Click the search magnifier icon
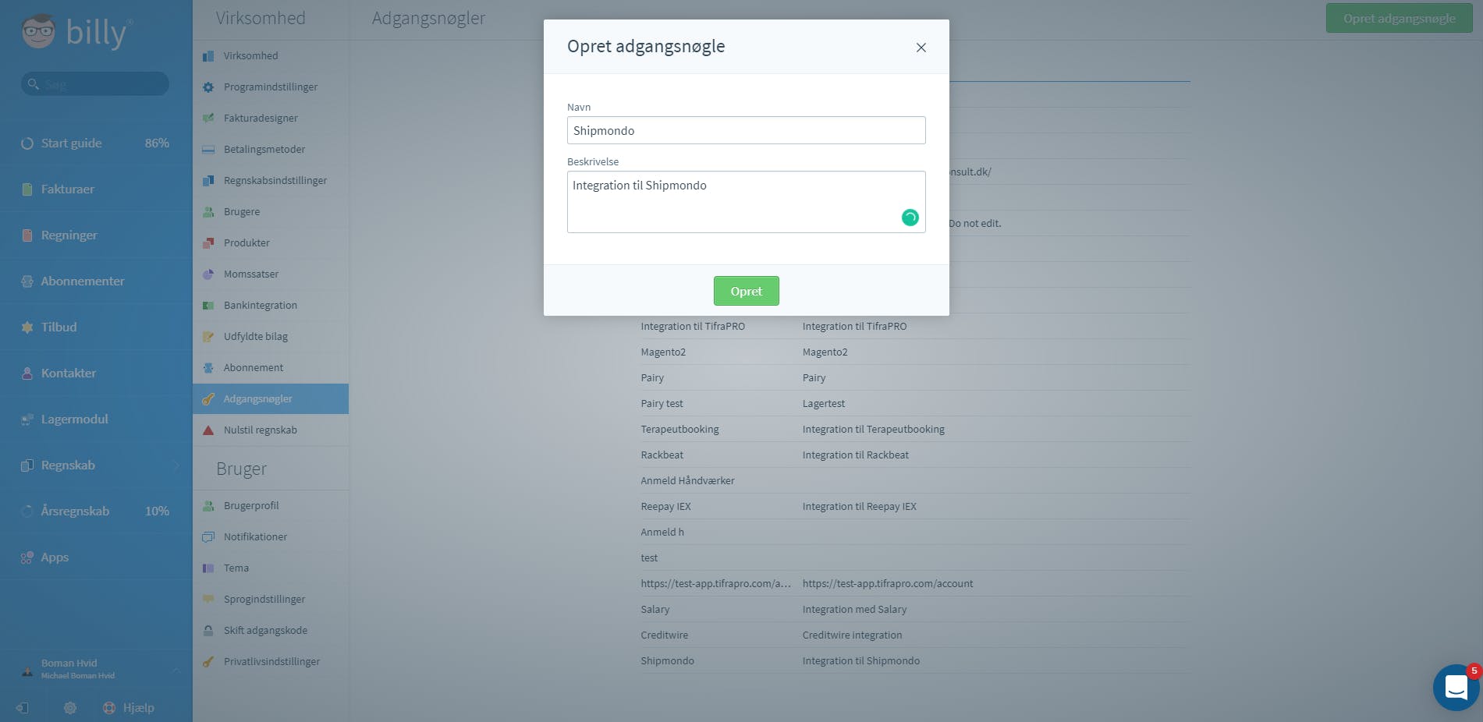This screenshot has height=722, width=1483. (34, 83)
